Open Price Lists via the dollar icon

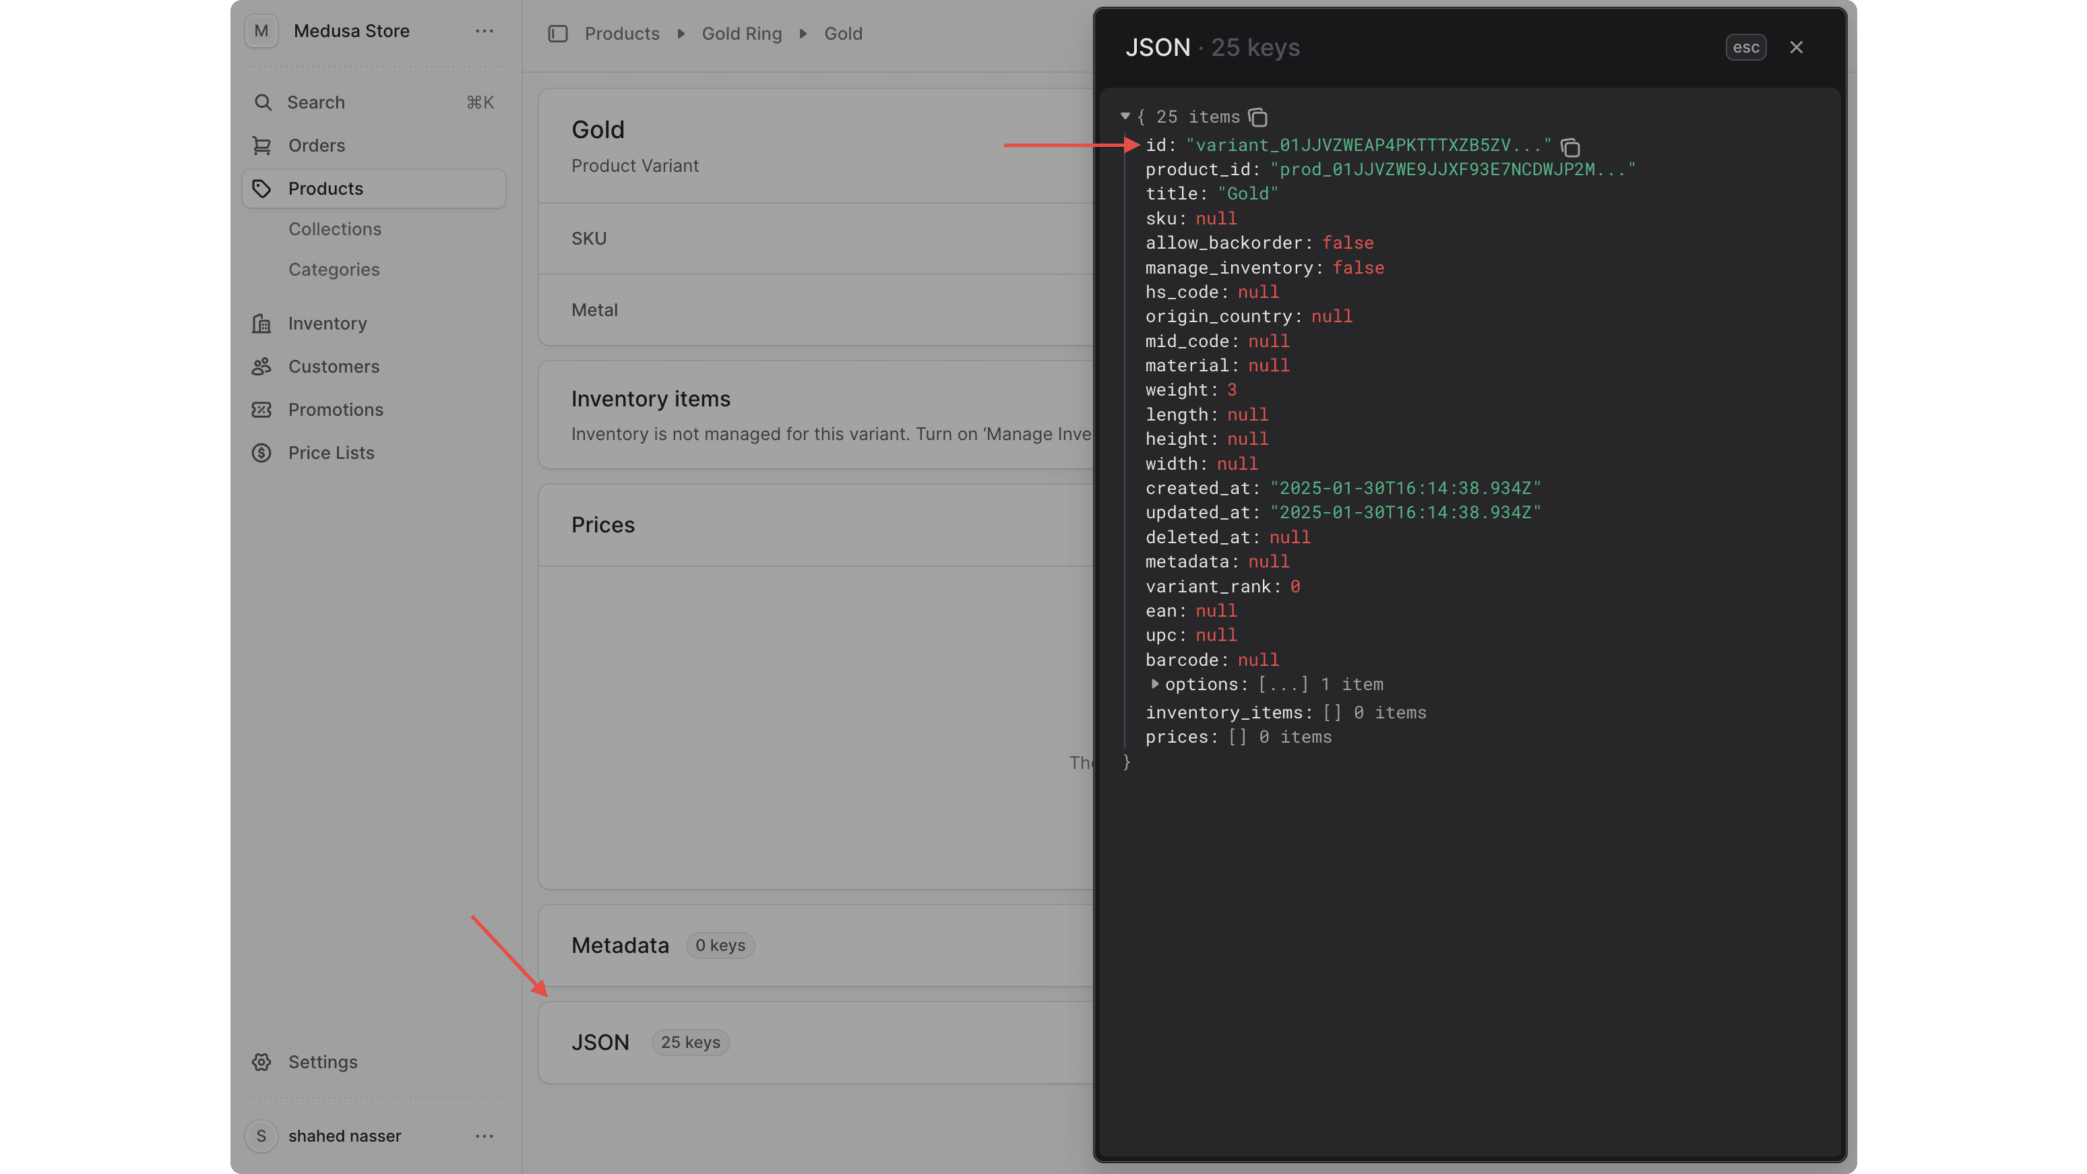click(261, 452)
